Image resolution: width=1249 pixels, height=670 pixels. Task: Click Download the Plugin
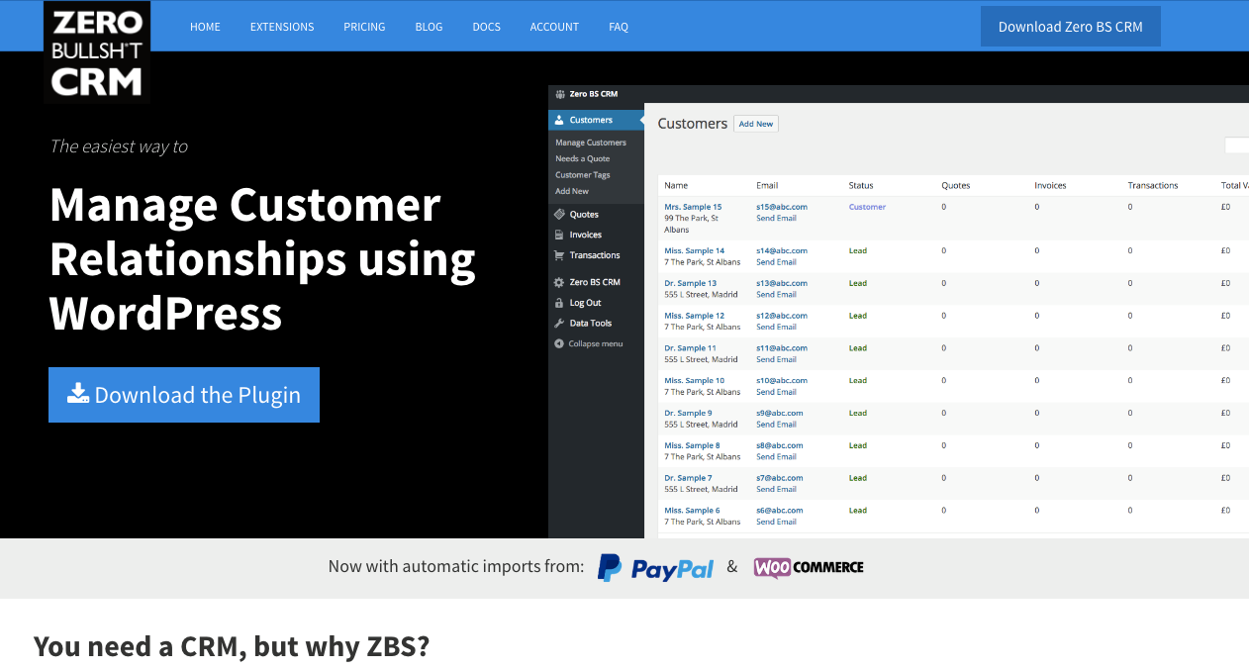pos(183,394)
